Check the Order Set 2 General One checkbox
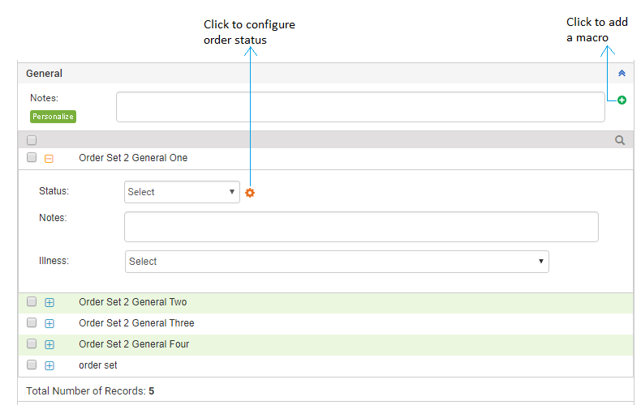The image size is (641, 418). coord(32,157)
